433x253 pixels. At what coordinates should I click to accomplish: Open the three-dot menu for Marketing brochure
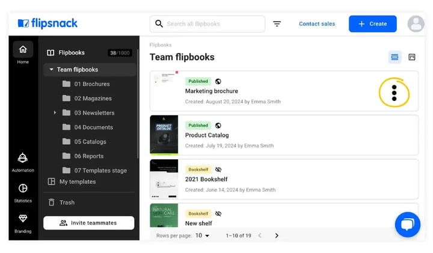(x=394, y=93)
